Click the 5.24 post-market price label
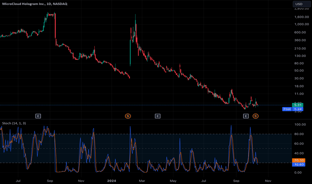The height and width of the screenshot is (184, 312). click(x=298, y=109)
